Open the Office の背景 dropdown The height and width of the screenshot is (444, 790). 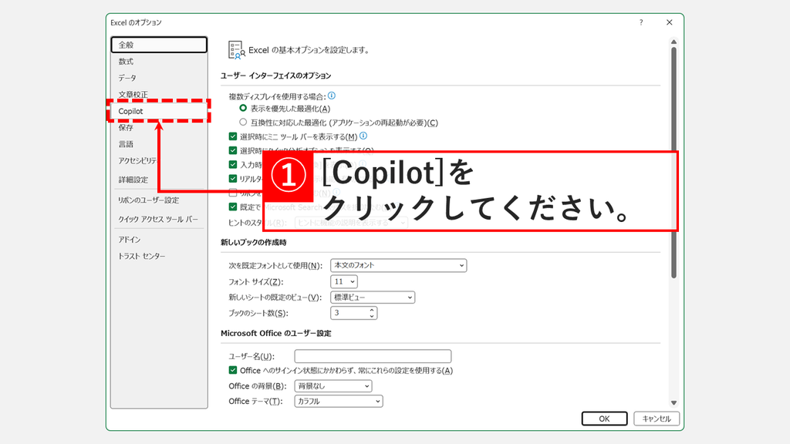click(333, 386)
